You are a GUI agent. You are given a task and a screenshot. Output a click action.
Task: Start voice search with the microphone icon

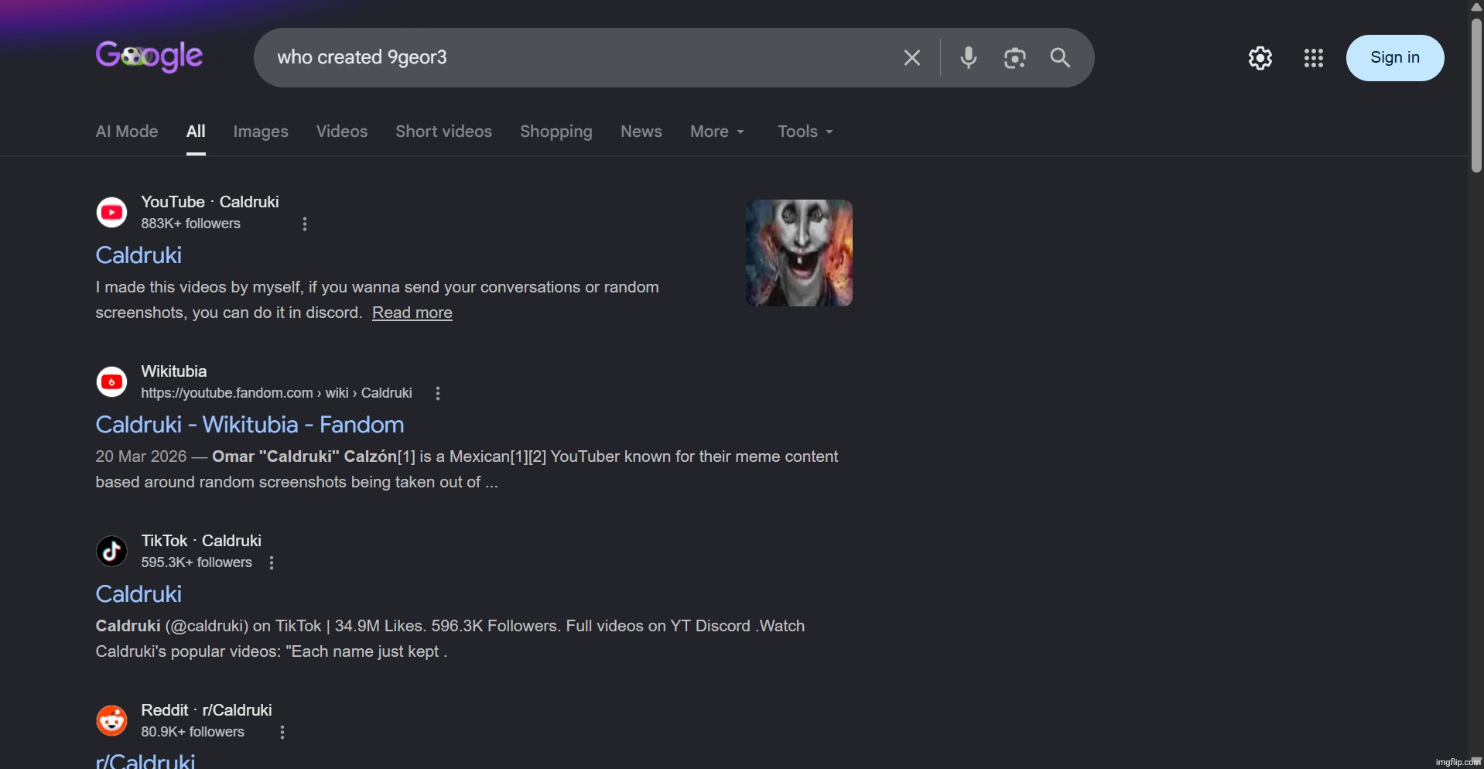click(x=969, y=58)
